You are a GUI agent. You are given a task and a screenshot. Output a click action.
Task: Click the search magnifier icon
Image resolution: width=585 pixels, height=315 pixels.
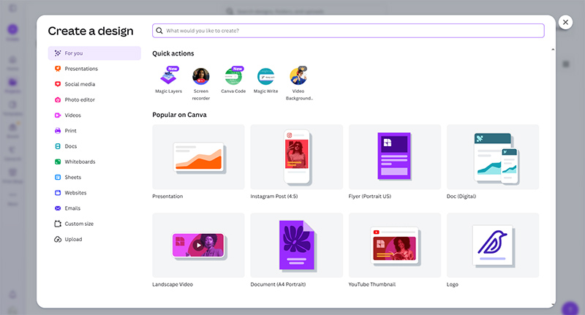[159, 31]
